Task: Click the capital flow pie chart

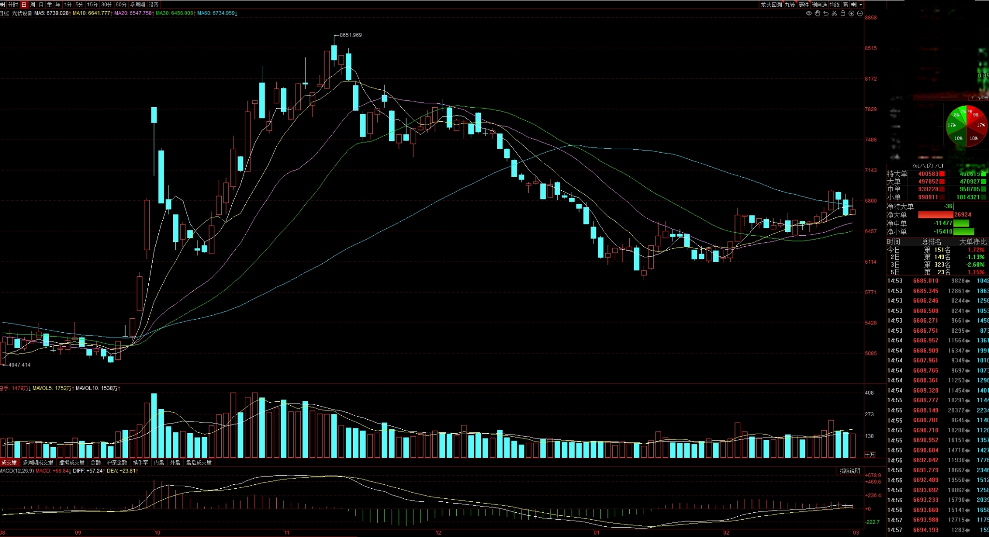Action: click(x=966, y=127)
